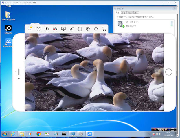Collapse the ApowerMirror toolbar with the chevron tab

point(35,24)
